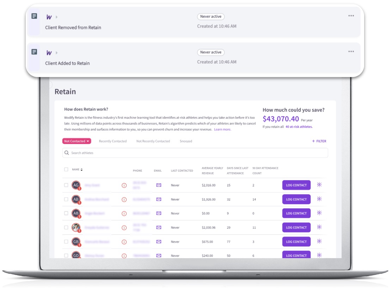Screen dimensions: 392x291
Task: Open the info icon in the GB athlete row
Action: pyautogui.click(x=124, y=242)
